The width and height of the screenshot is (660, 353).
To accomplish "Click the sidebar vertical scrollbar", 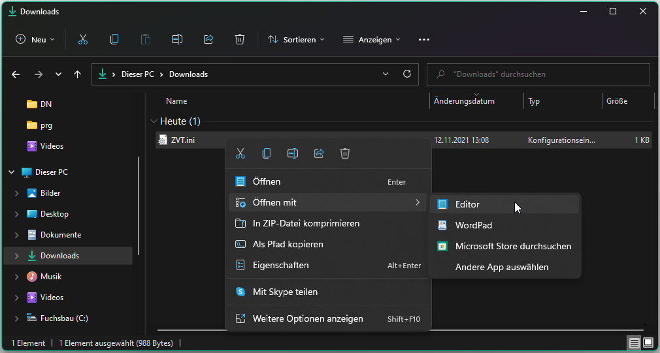I will pos(139,206).
